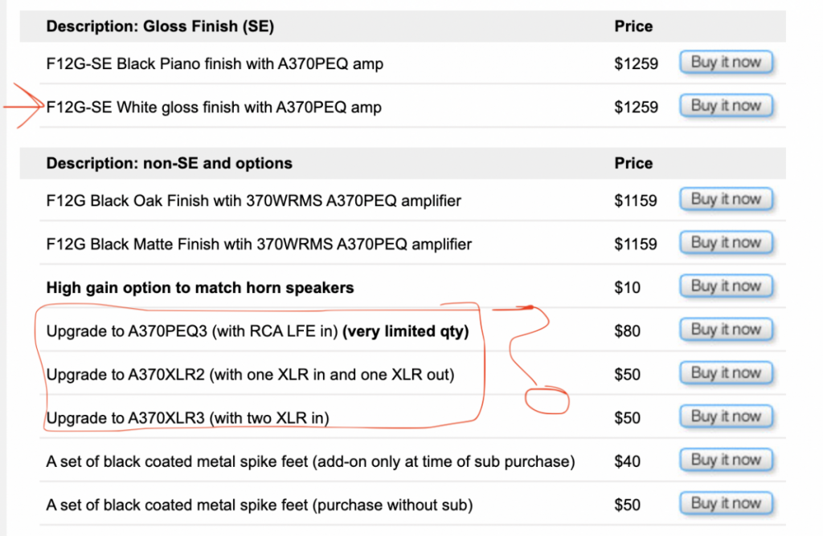Buy the $10 High gain option
This screenshot has height=536, width=823.
point(726,286)
